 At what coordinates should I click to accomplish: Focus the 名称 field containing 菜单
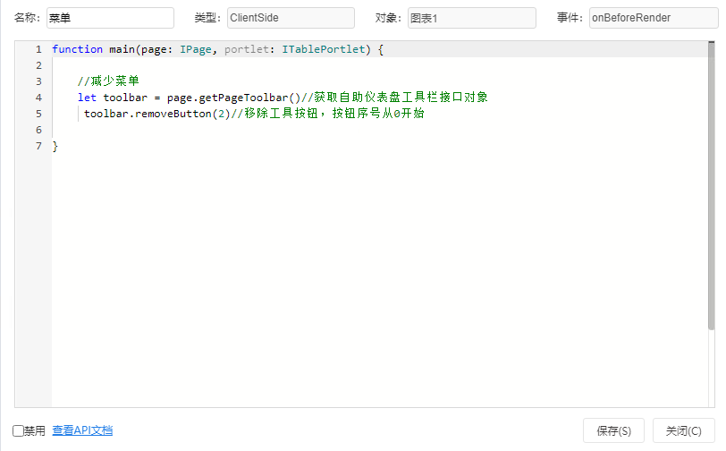tap(110, 18)
